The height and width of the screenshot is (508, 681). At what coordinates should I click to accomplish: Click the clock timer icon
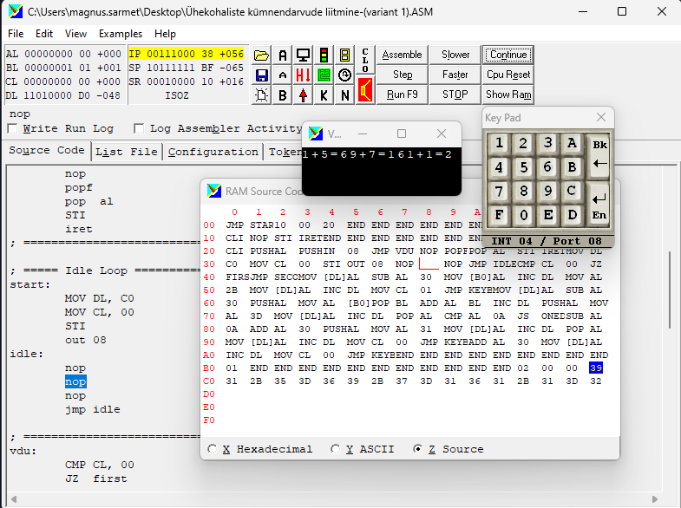[345, 75]
